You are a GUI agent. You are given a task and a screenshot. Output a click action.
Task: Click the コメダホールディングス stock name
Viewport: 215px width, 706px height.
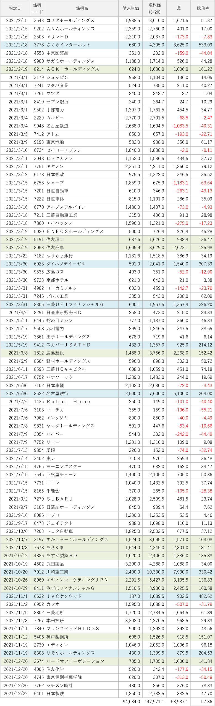pyautogui.click(x=70, y=20)
